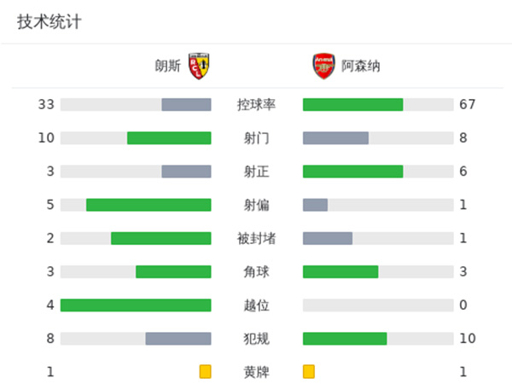Open the 技术统计 heading

point(49,22)
